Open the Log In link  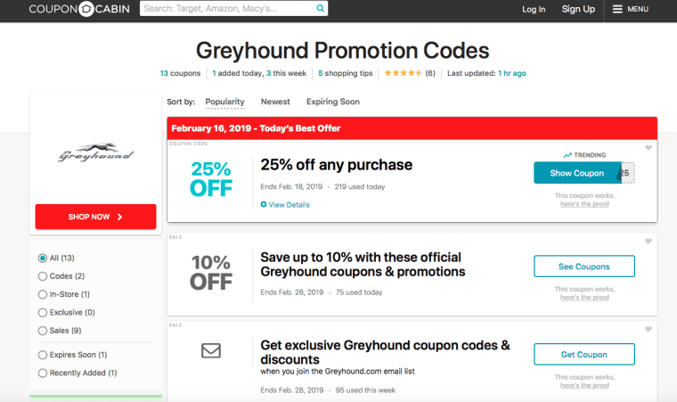tap(534, 9)
